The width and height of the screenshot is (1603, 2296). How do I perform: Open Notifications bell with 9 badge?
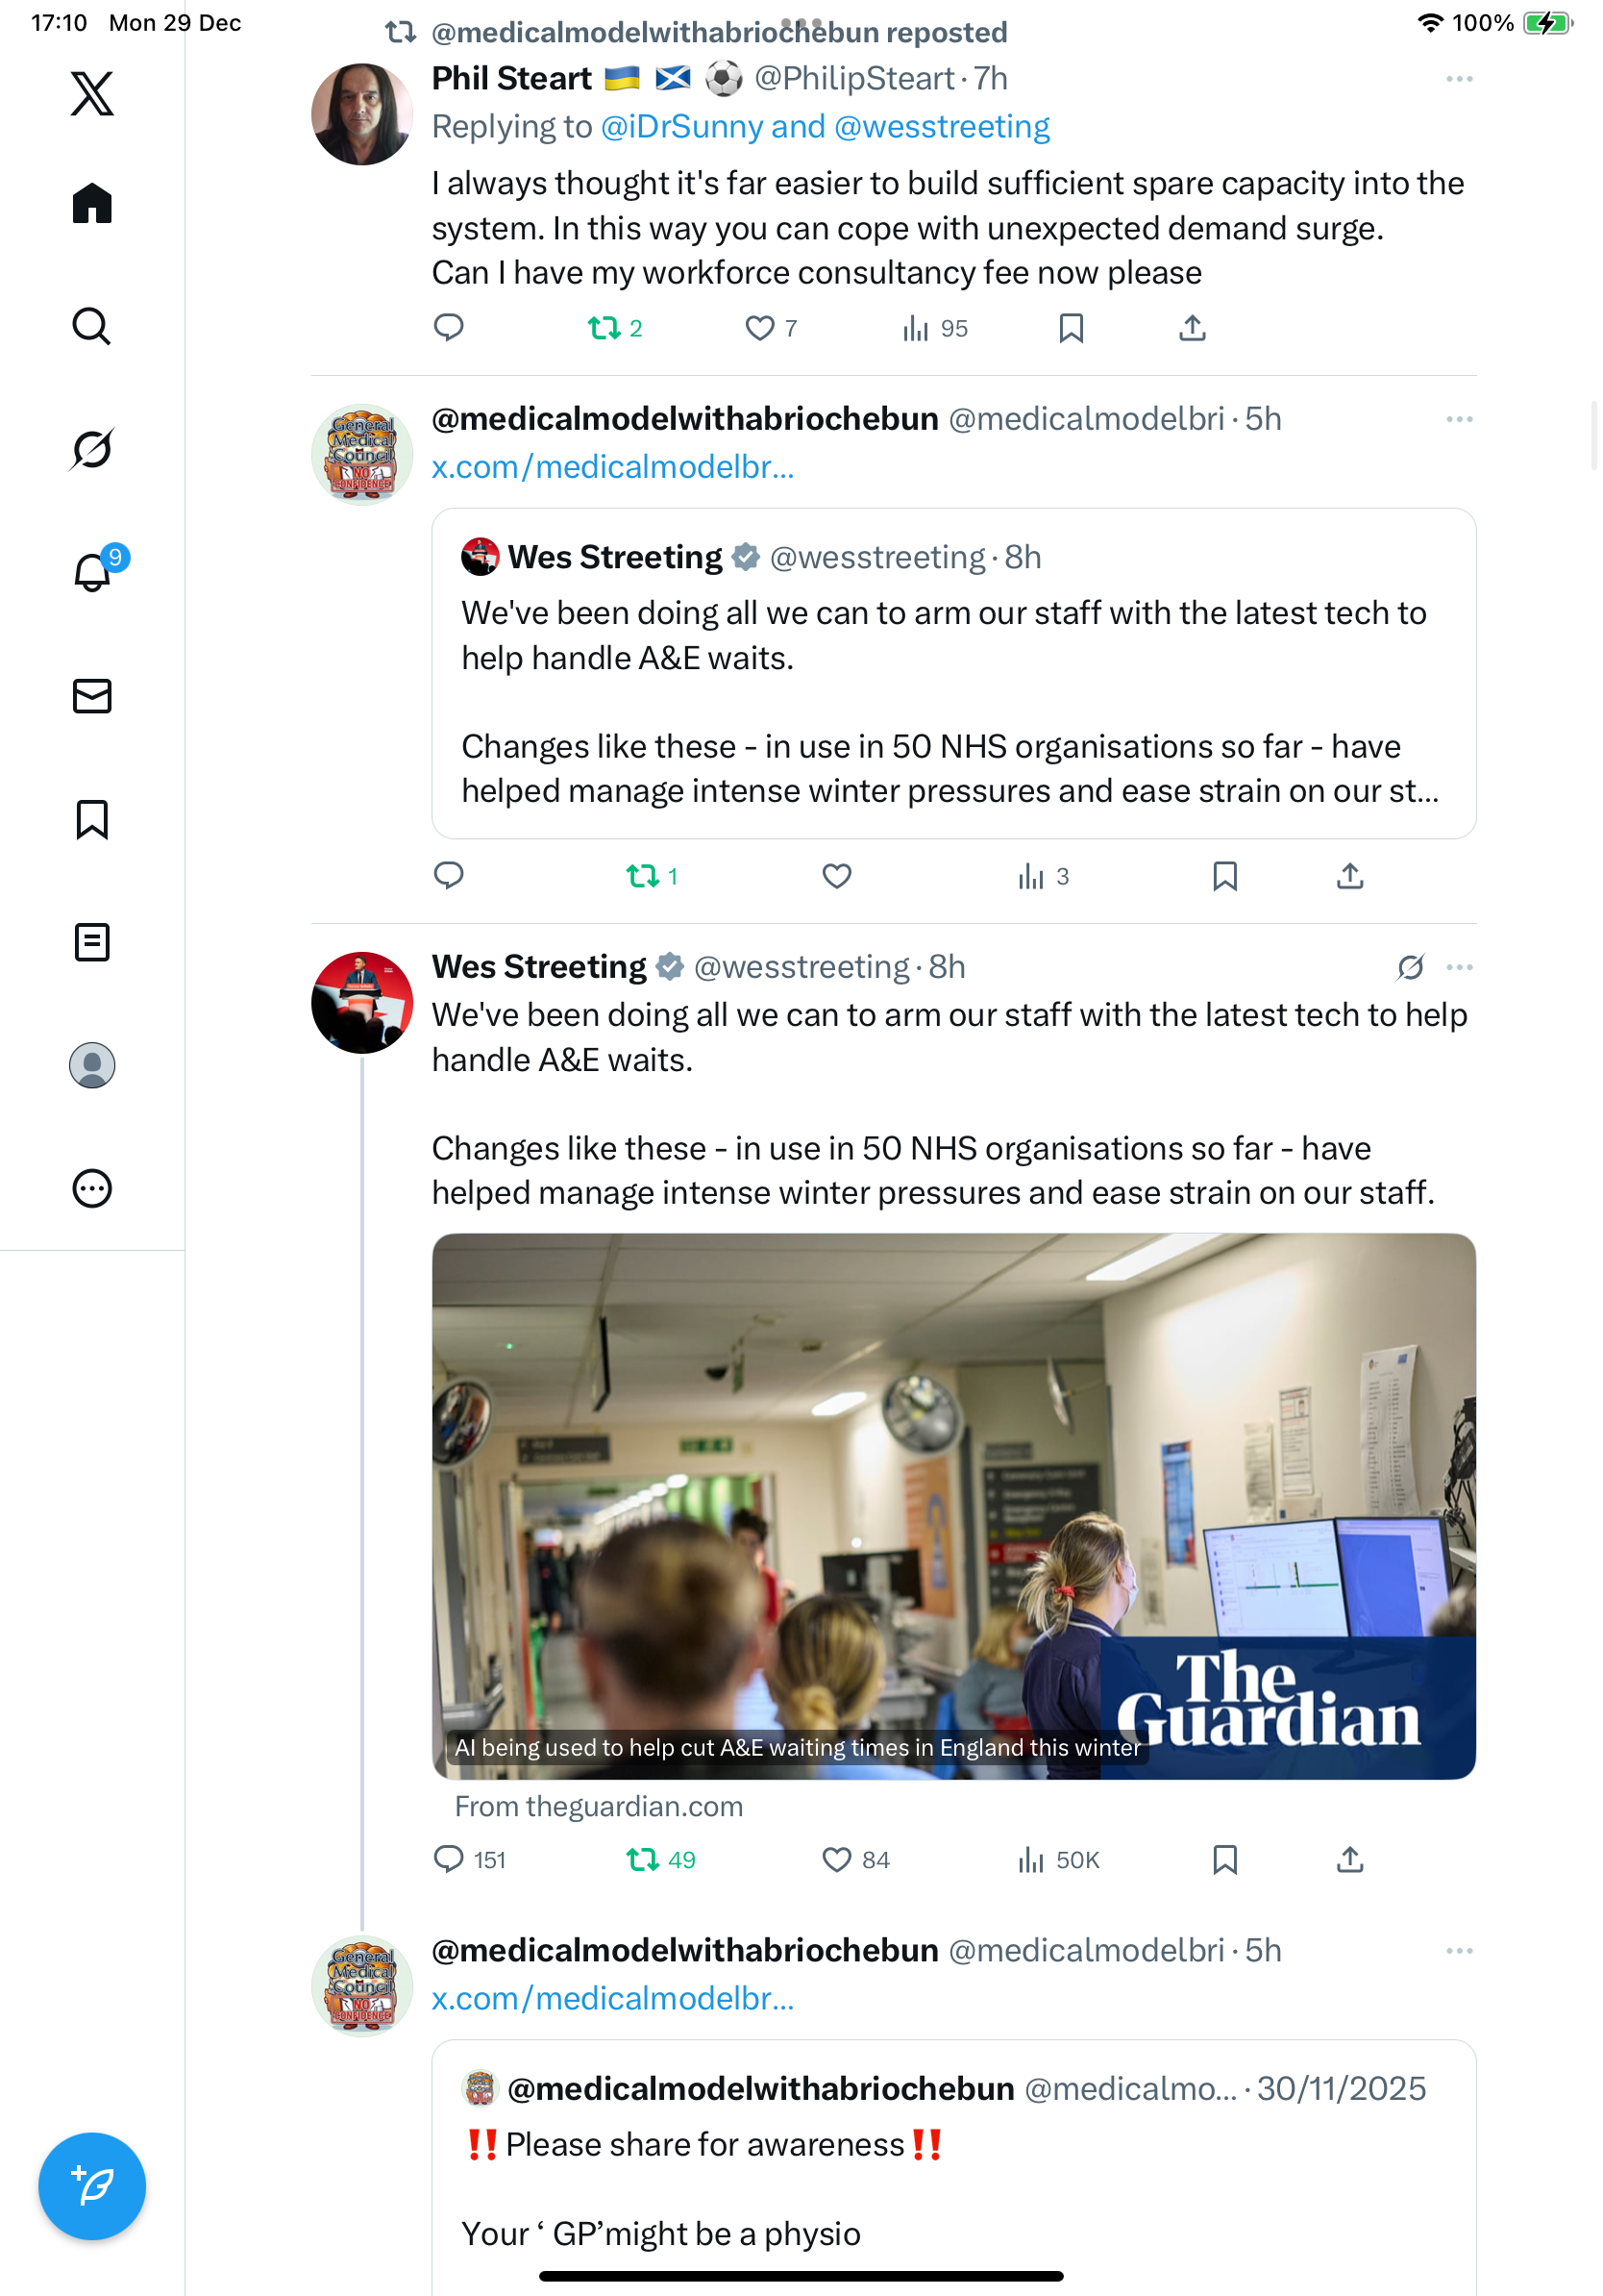pos(92,571)
